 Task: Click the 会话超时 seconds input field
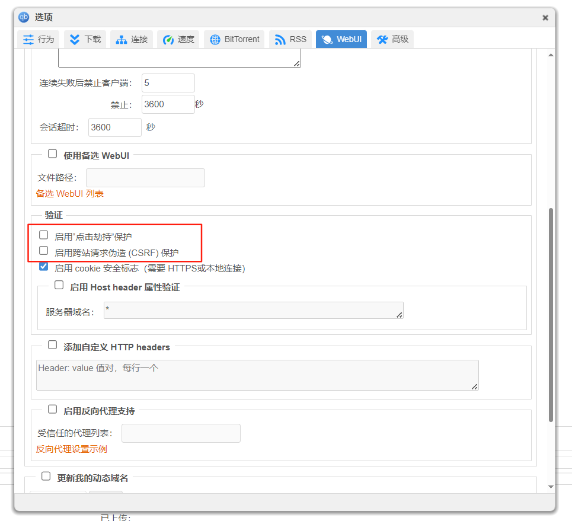(x=114, y=127)
